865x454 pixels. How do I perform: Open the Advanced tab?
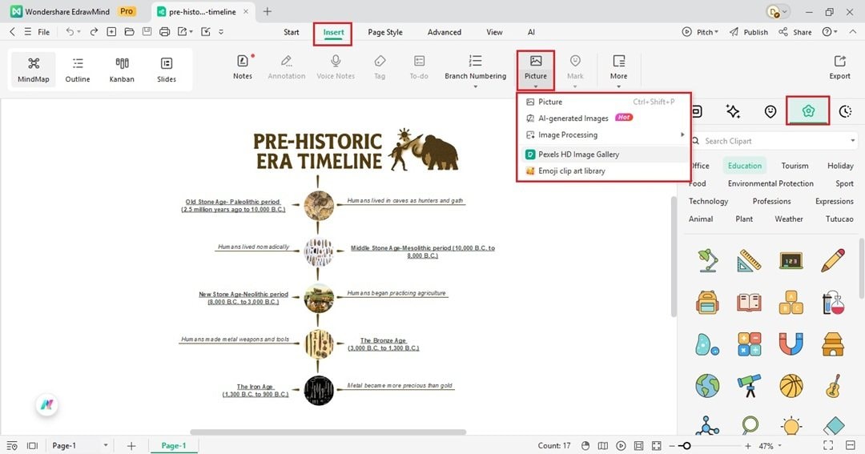click(x=444, y=32)
